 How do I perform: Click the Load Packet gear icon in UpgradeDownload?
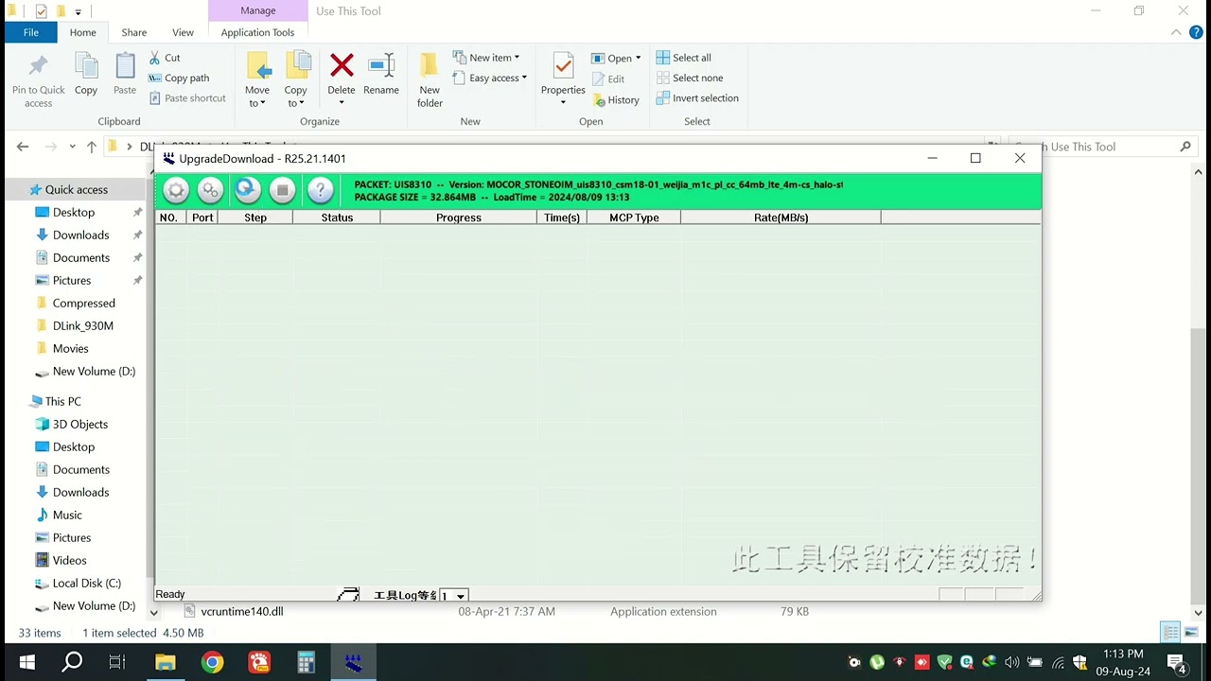pos(176,190)
